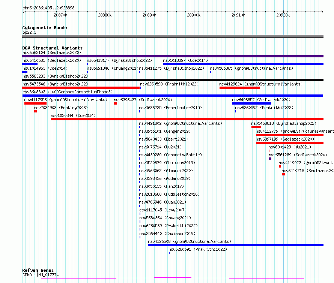Open nsv6076714 (Wu2021) label
The width and height of the screenshot is (334, 283).
tap(160, 147)
